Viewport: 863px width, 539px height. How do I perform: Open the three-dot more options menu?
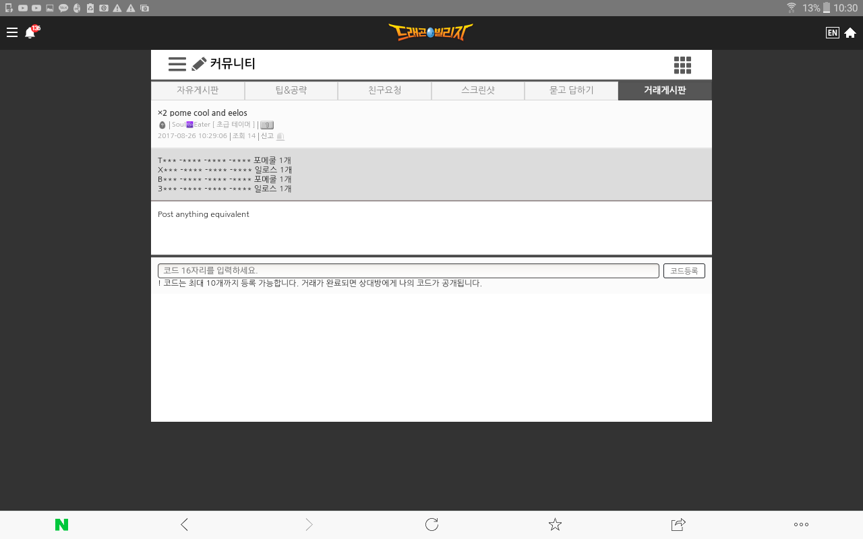tap(801, 525)
